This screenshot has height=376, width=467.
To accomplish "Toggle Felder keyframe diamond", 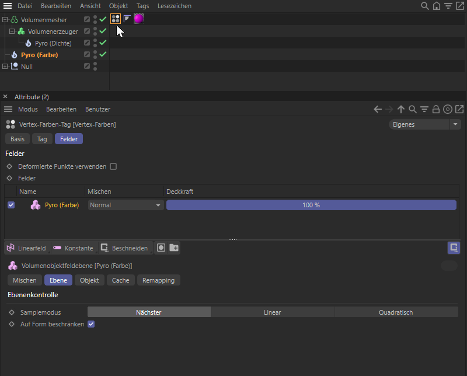I will pos(9,178).
